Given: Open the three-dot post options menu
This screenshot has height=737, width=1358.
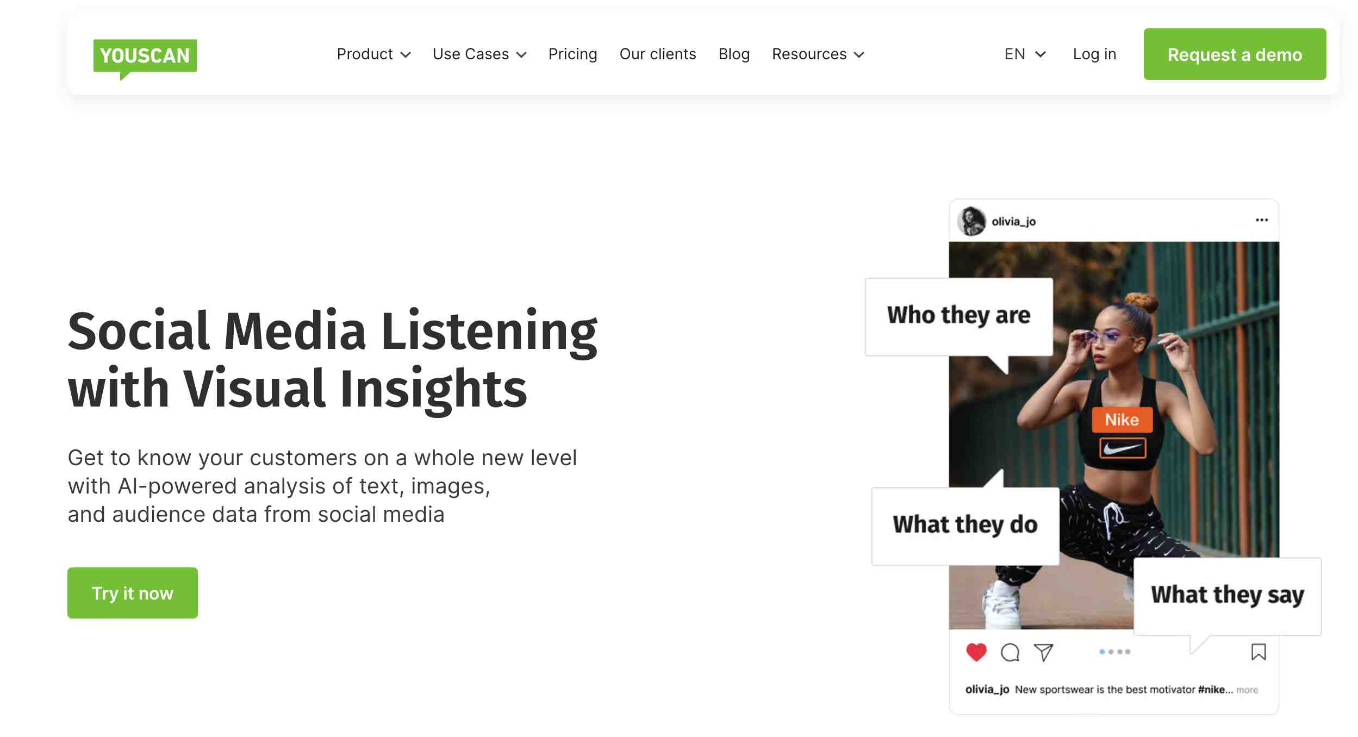Looking at the screenshot, I should coord(1261,220).
